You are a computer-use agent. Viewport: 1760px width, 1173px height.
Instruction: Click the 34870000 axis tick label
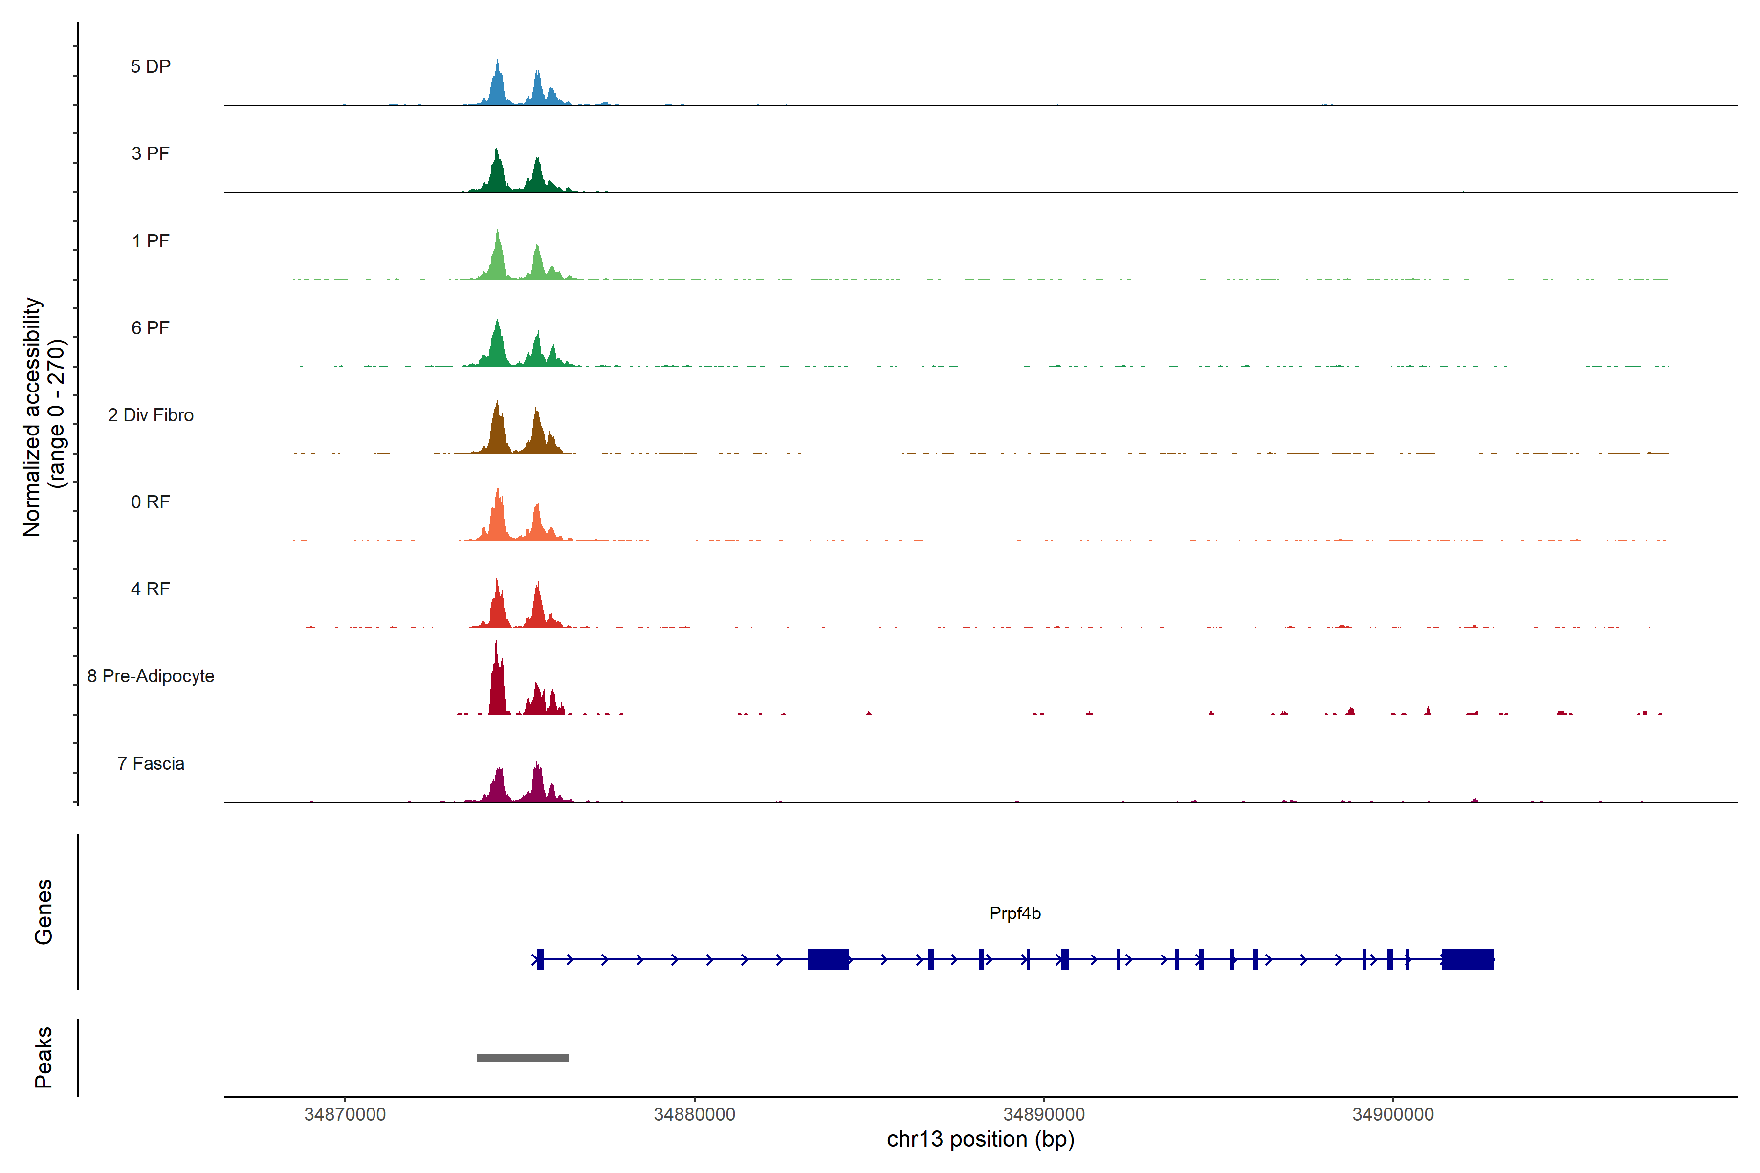pyautogui.click(x=345, y=1114)
